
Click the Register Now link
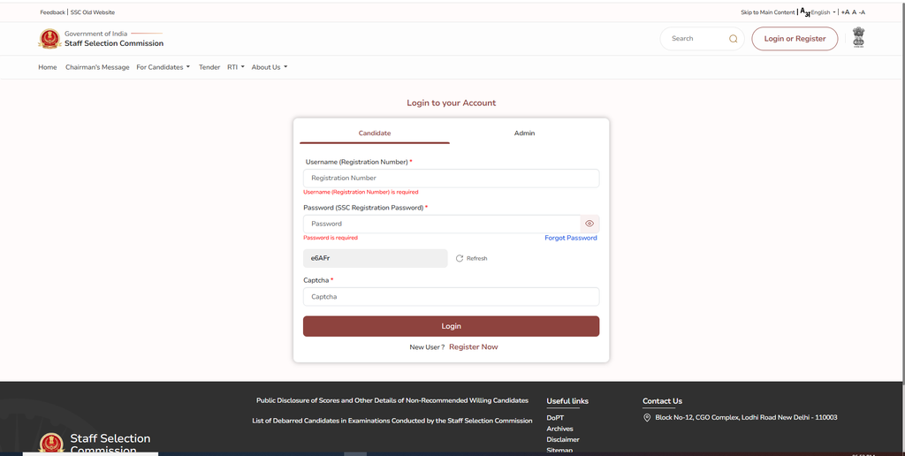click(x=474, y=347)
